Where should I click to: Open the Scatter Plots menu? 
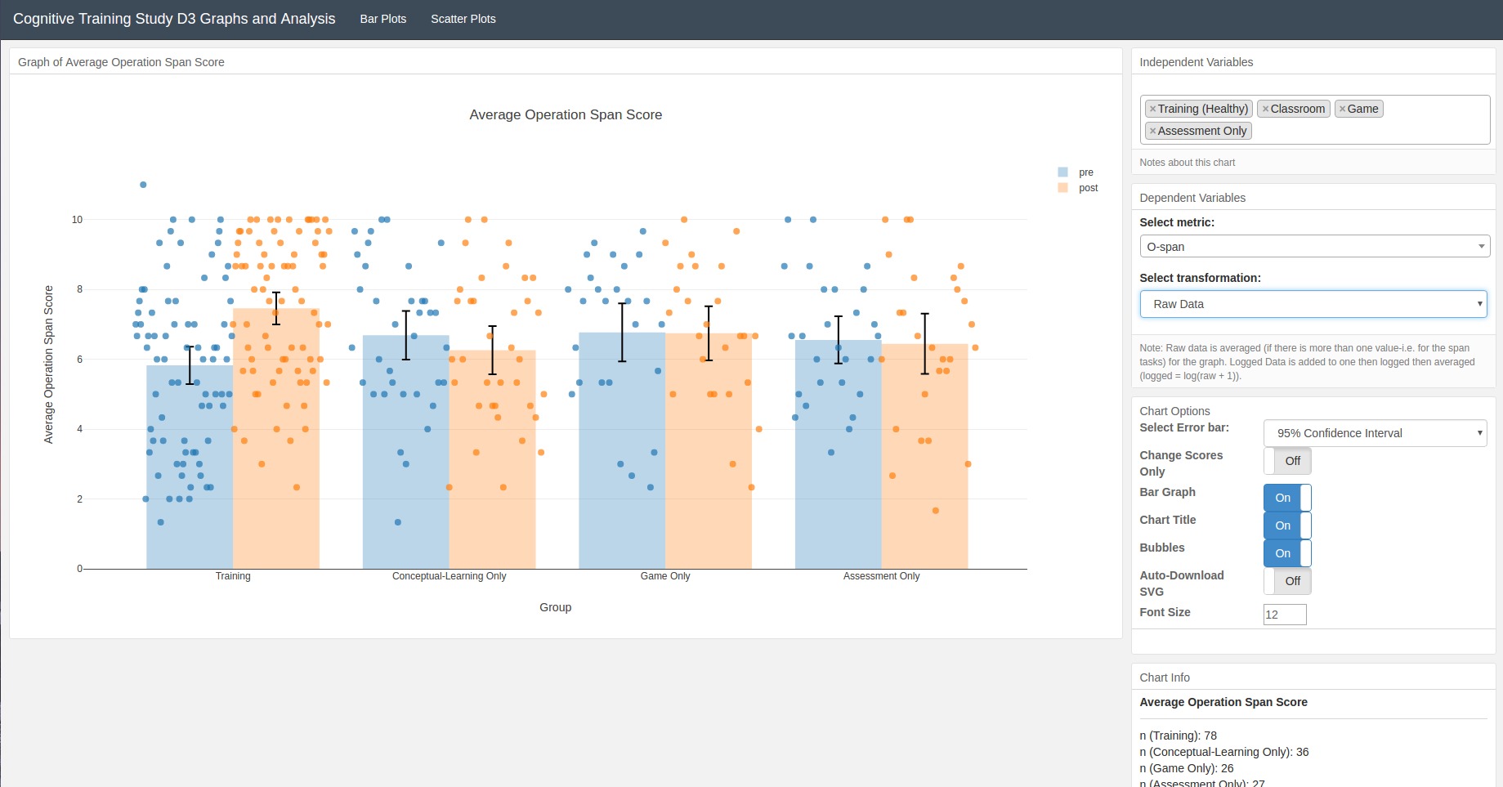pos(463,19)
